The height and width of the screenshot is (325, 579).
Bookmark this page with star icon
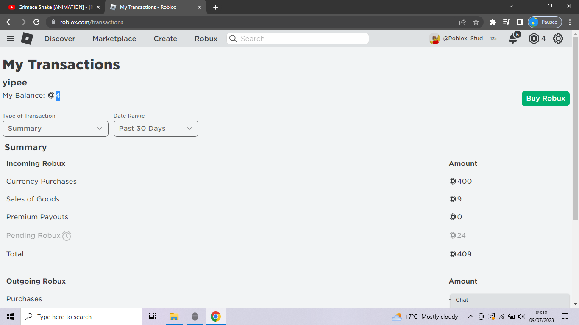pos(476,22)
